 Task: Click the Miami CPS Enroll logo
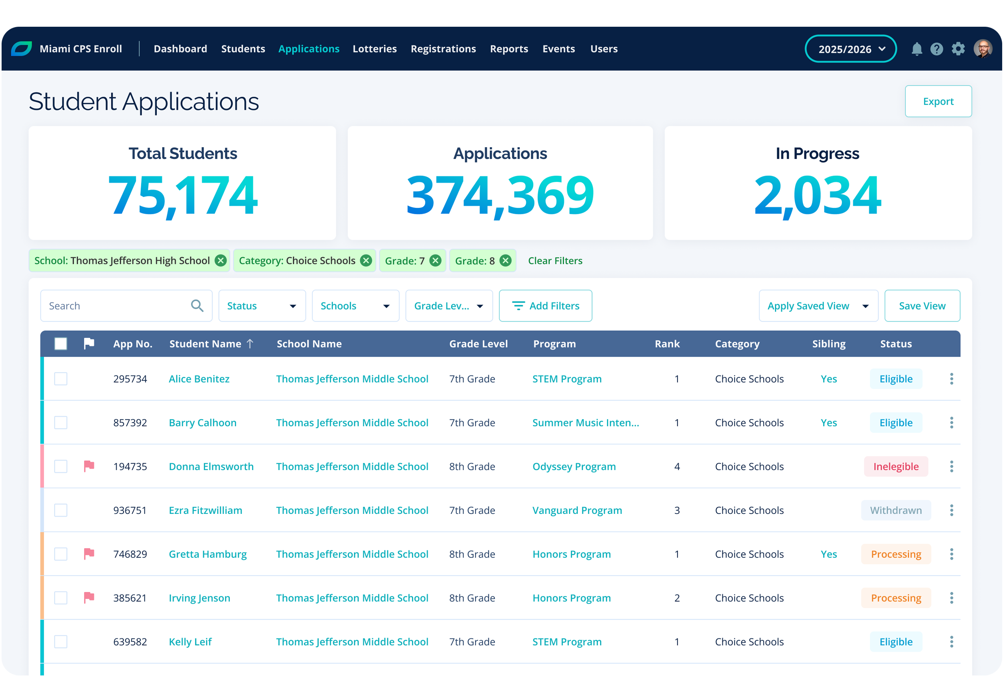[22, 49]
